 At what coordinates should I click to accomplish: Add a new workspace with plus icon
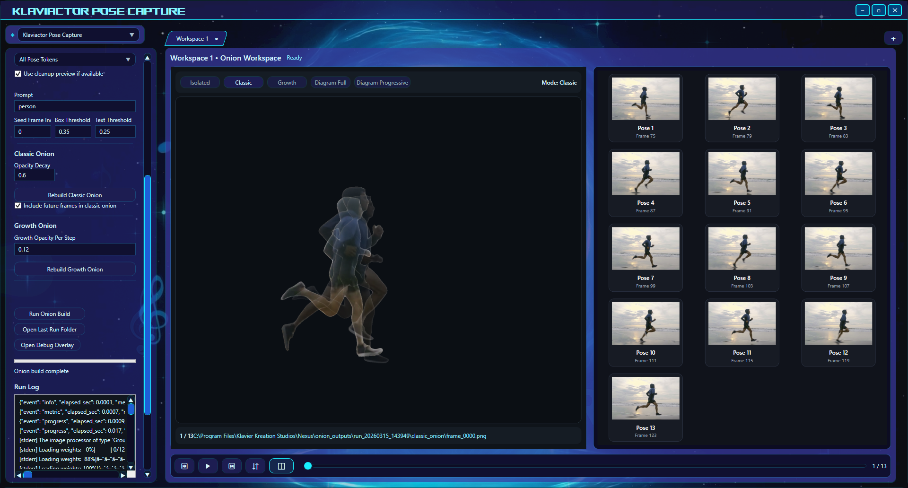(893, 39)
